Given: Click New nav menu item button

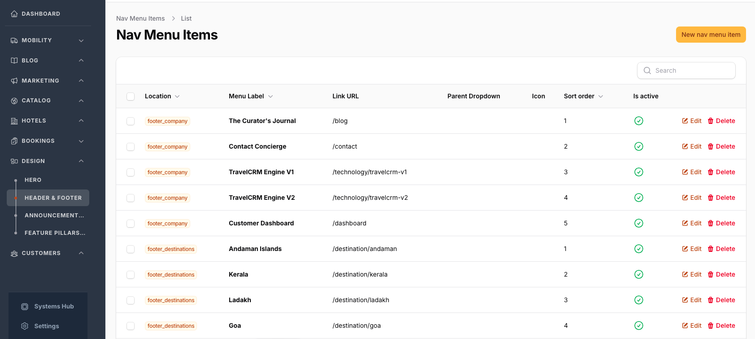Looking at the screenshot, I should tap(711, 35).
